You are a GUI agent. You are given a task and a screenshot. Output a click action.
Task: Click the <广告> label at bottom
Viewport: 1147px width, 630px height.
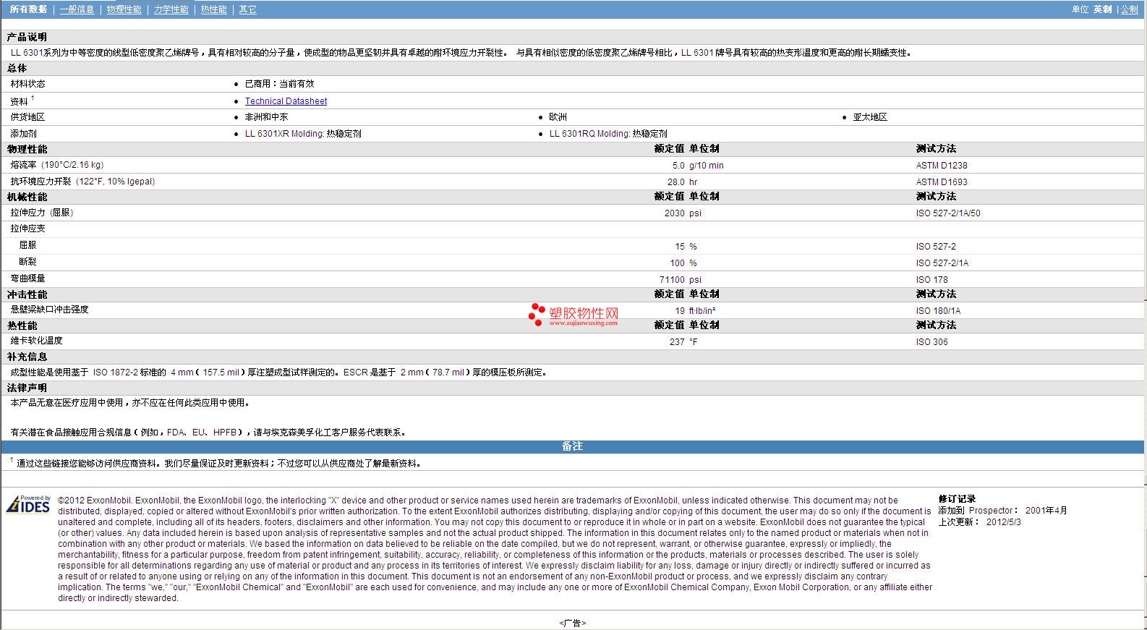[x=573, y=623]
